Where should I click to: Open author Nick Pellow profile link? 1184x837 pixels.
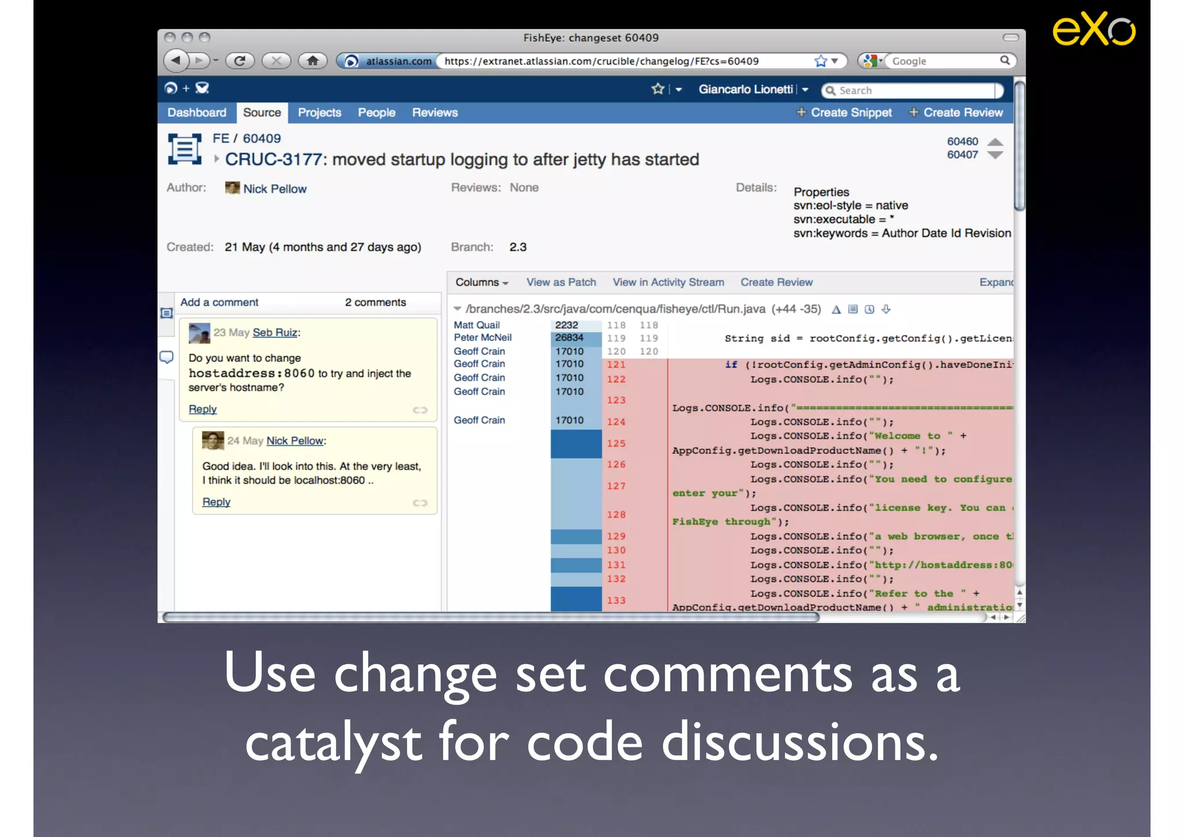point(275,189)
